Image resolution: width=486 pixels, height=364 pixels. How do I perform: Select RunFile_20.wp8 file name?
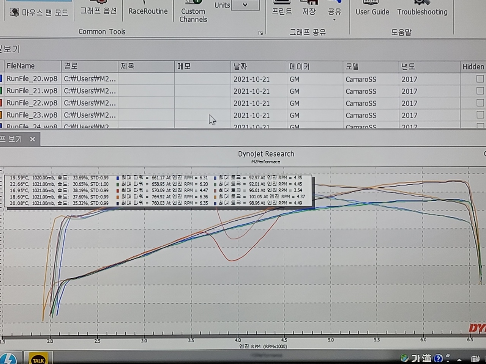pos(32,79)
